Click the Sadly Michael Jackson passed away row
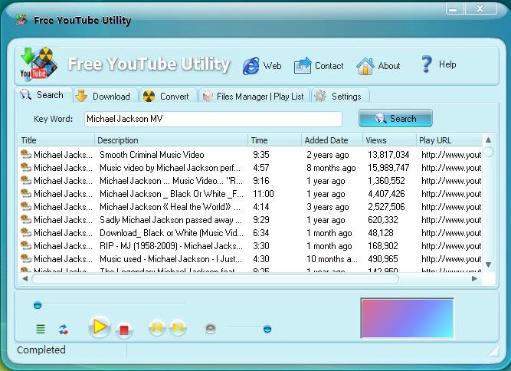The height and width of the screenshot is (371, 511). pos(251,220)
